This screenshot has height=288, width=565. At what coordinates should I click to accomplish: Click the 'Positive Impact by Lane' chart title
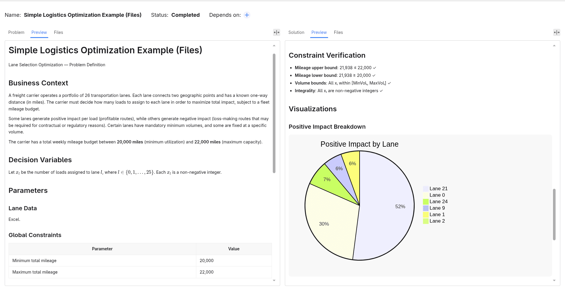[359, 144]
